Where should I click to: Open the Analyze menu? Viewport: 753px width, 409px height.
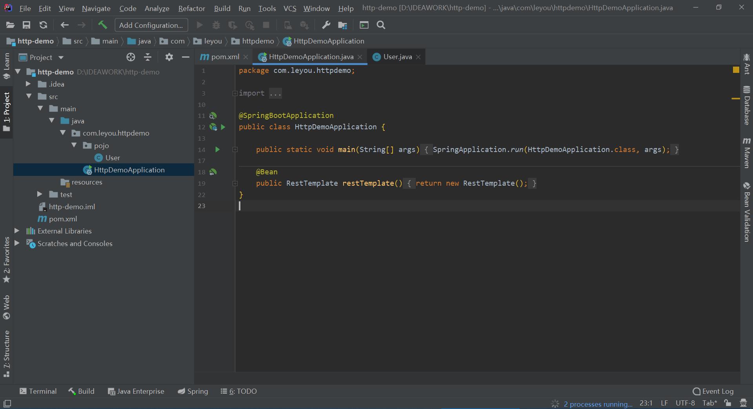(x=157, y=8)
